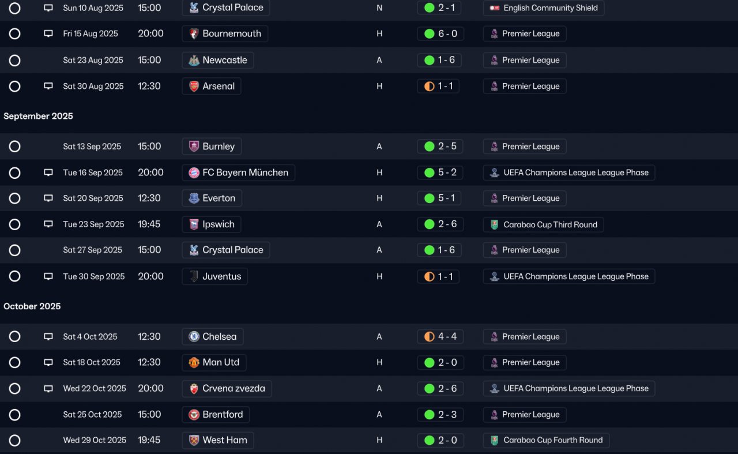
Task: Click the TV broadcast icon for Bournemouth match
Action: click(x=48, y=33)
